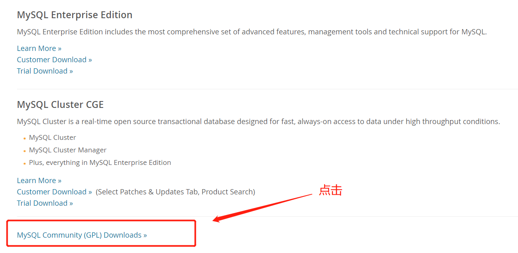Image resolution: width=518 pixels, height=253 pixels.
Task: Select the MySQL Cluster list item
Action: [52, 137]
